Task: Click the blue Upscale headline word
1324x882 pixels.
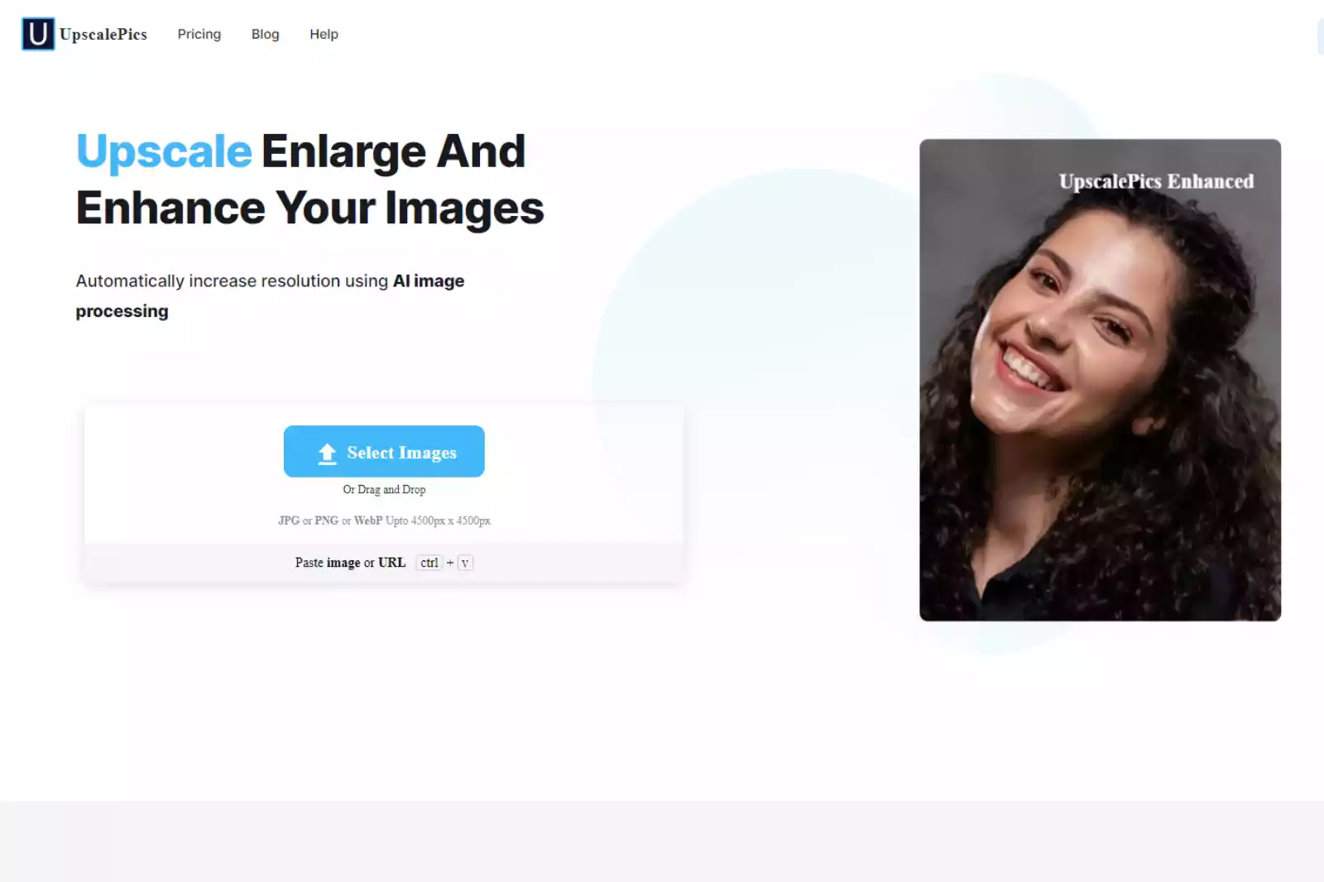Action: pos(164,152)
